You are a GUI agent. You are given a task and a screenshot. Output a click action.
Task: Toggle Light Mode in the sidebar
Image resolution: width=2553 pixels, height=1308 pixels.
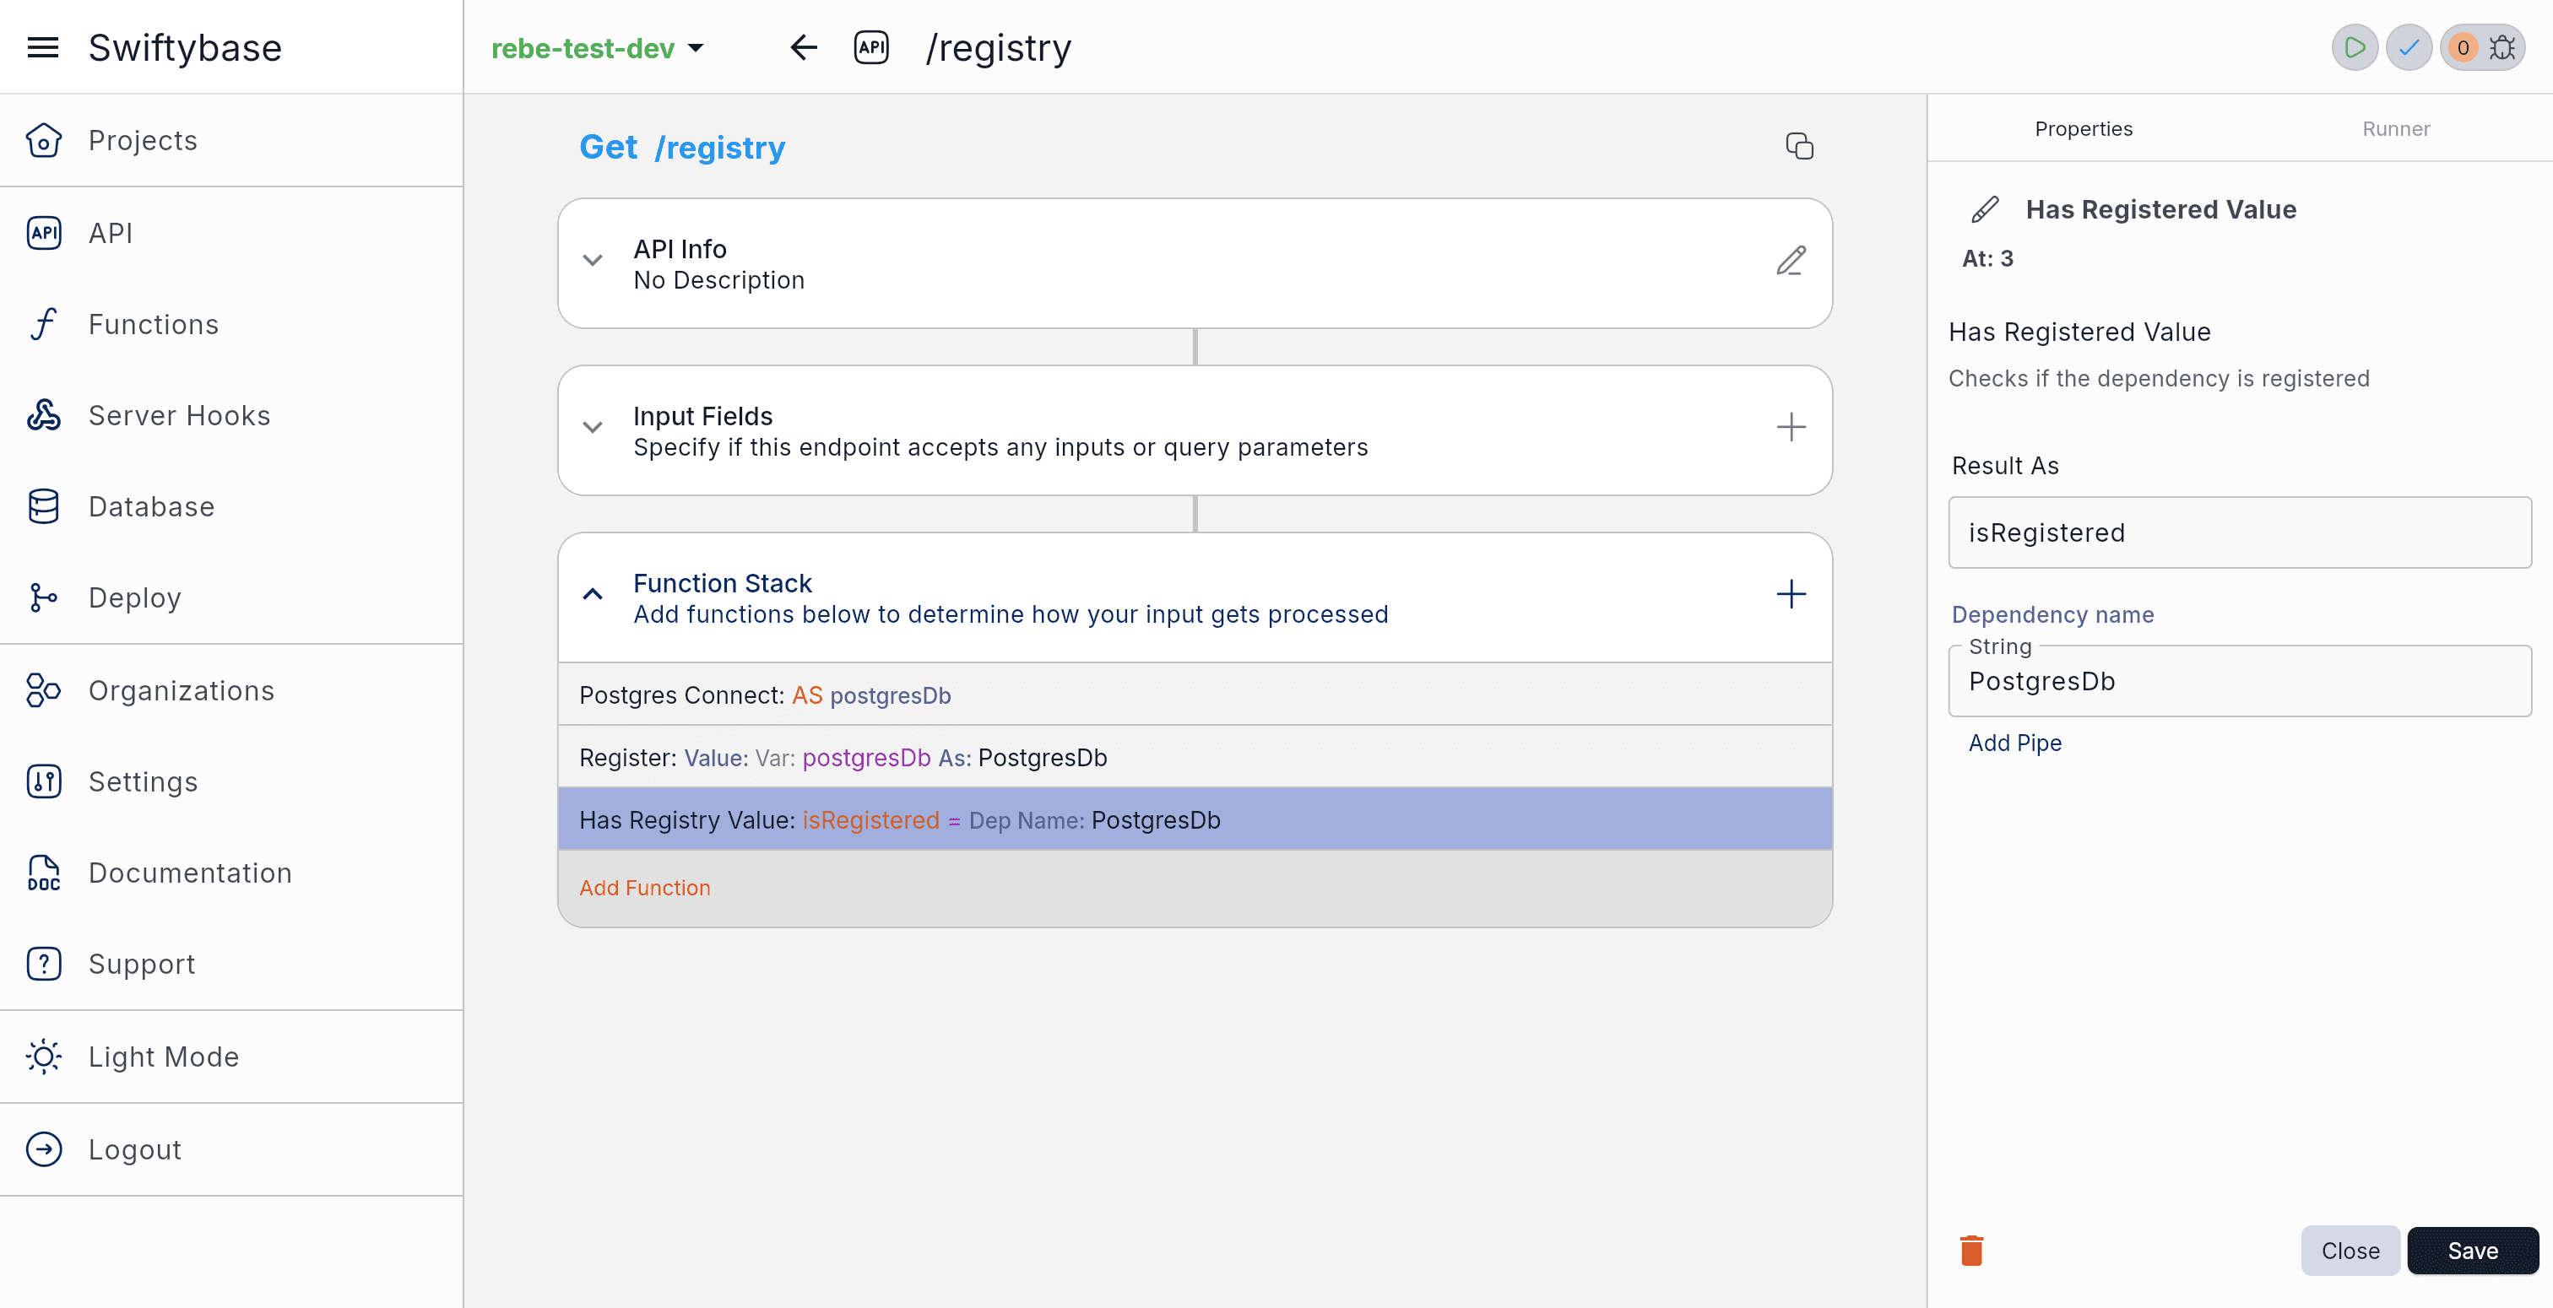163,1057
